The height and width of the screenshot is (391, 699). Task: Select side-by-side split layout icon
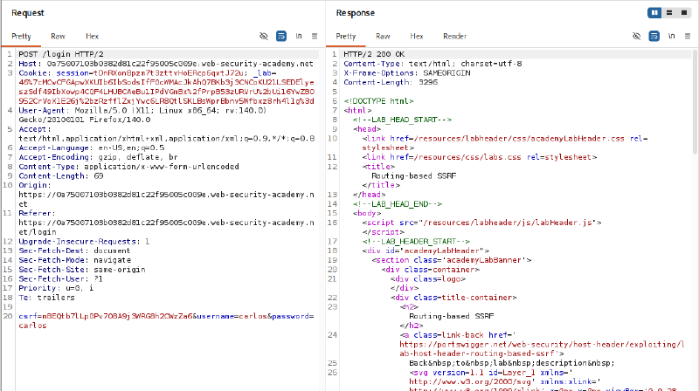(654, 13)
